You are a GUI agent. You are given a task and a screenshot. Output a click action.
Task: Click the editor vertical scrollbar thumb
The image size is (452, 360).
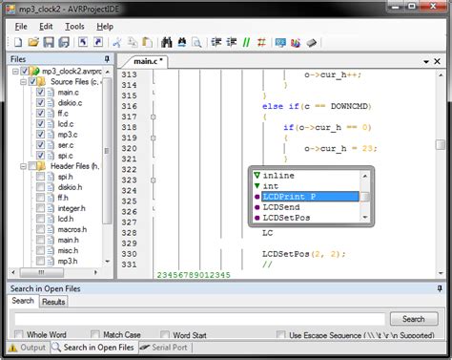441,144
